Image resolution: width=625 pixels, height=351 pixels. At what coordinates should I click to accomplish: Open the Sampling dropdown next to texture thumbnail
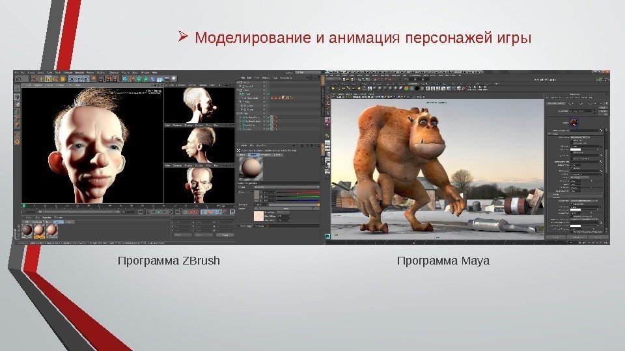(x=283, y=212)
